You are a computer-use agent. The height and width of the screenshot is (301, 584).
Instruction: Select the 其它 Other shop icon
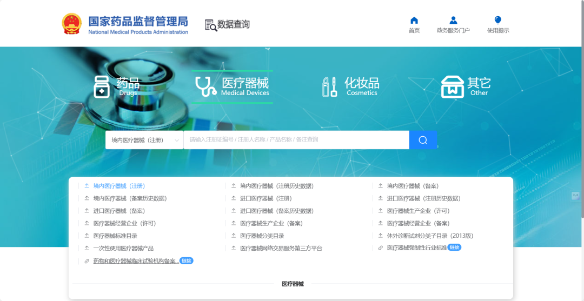point(452,86)
